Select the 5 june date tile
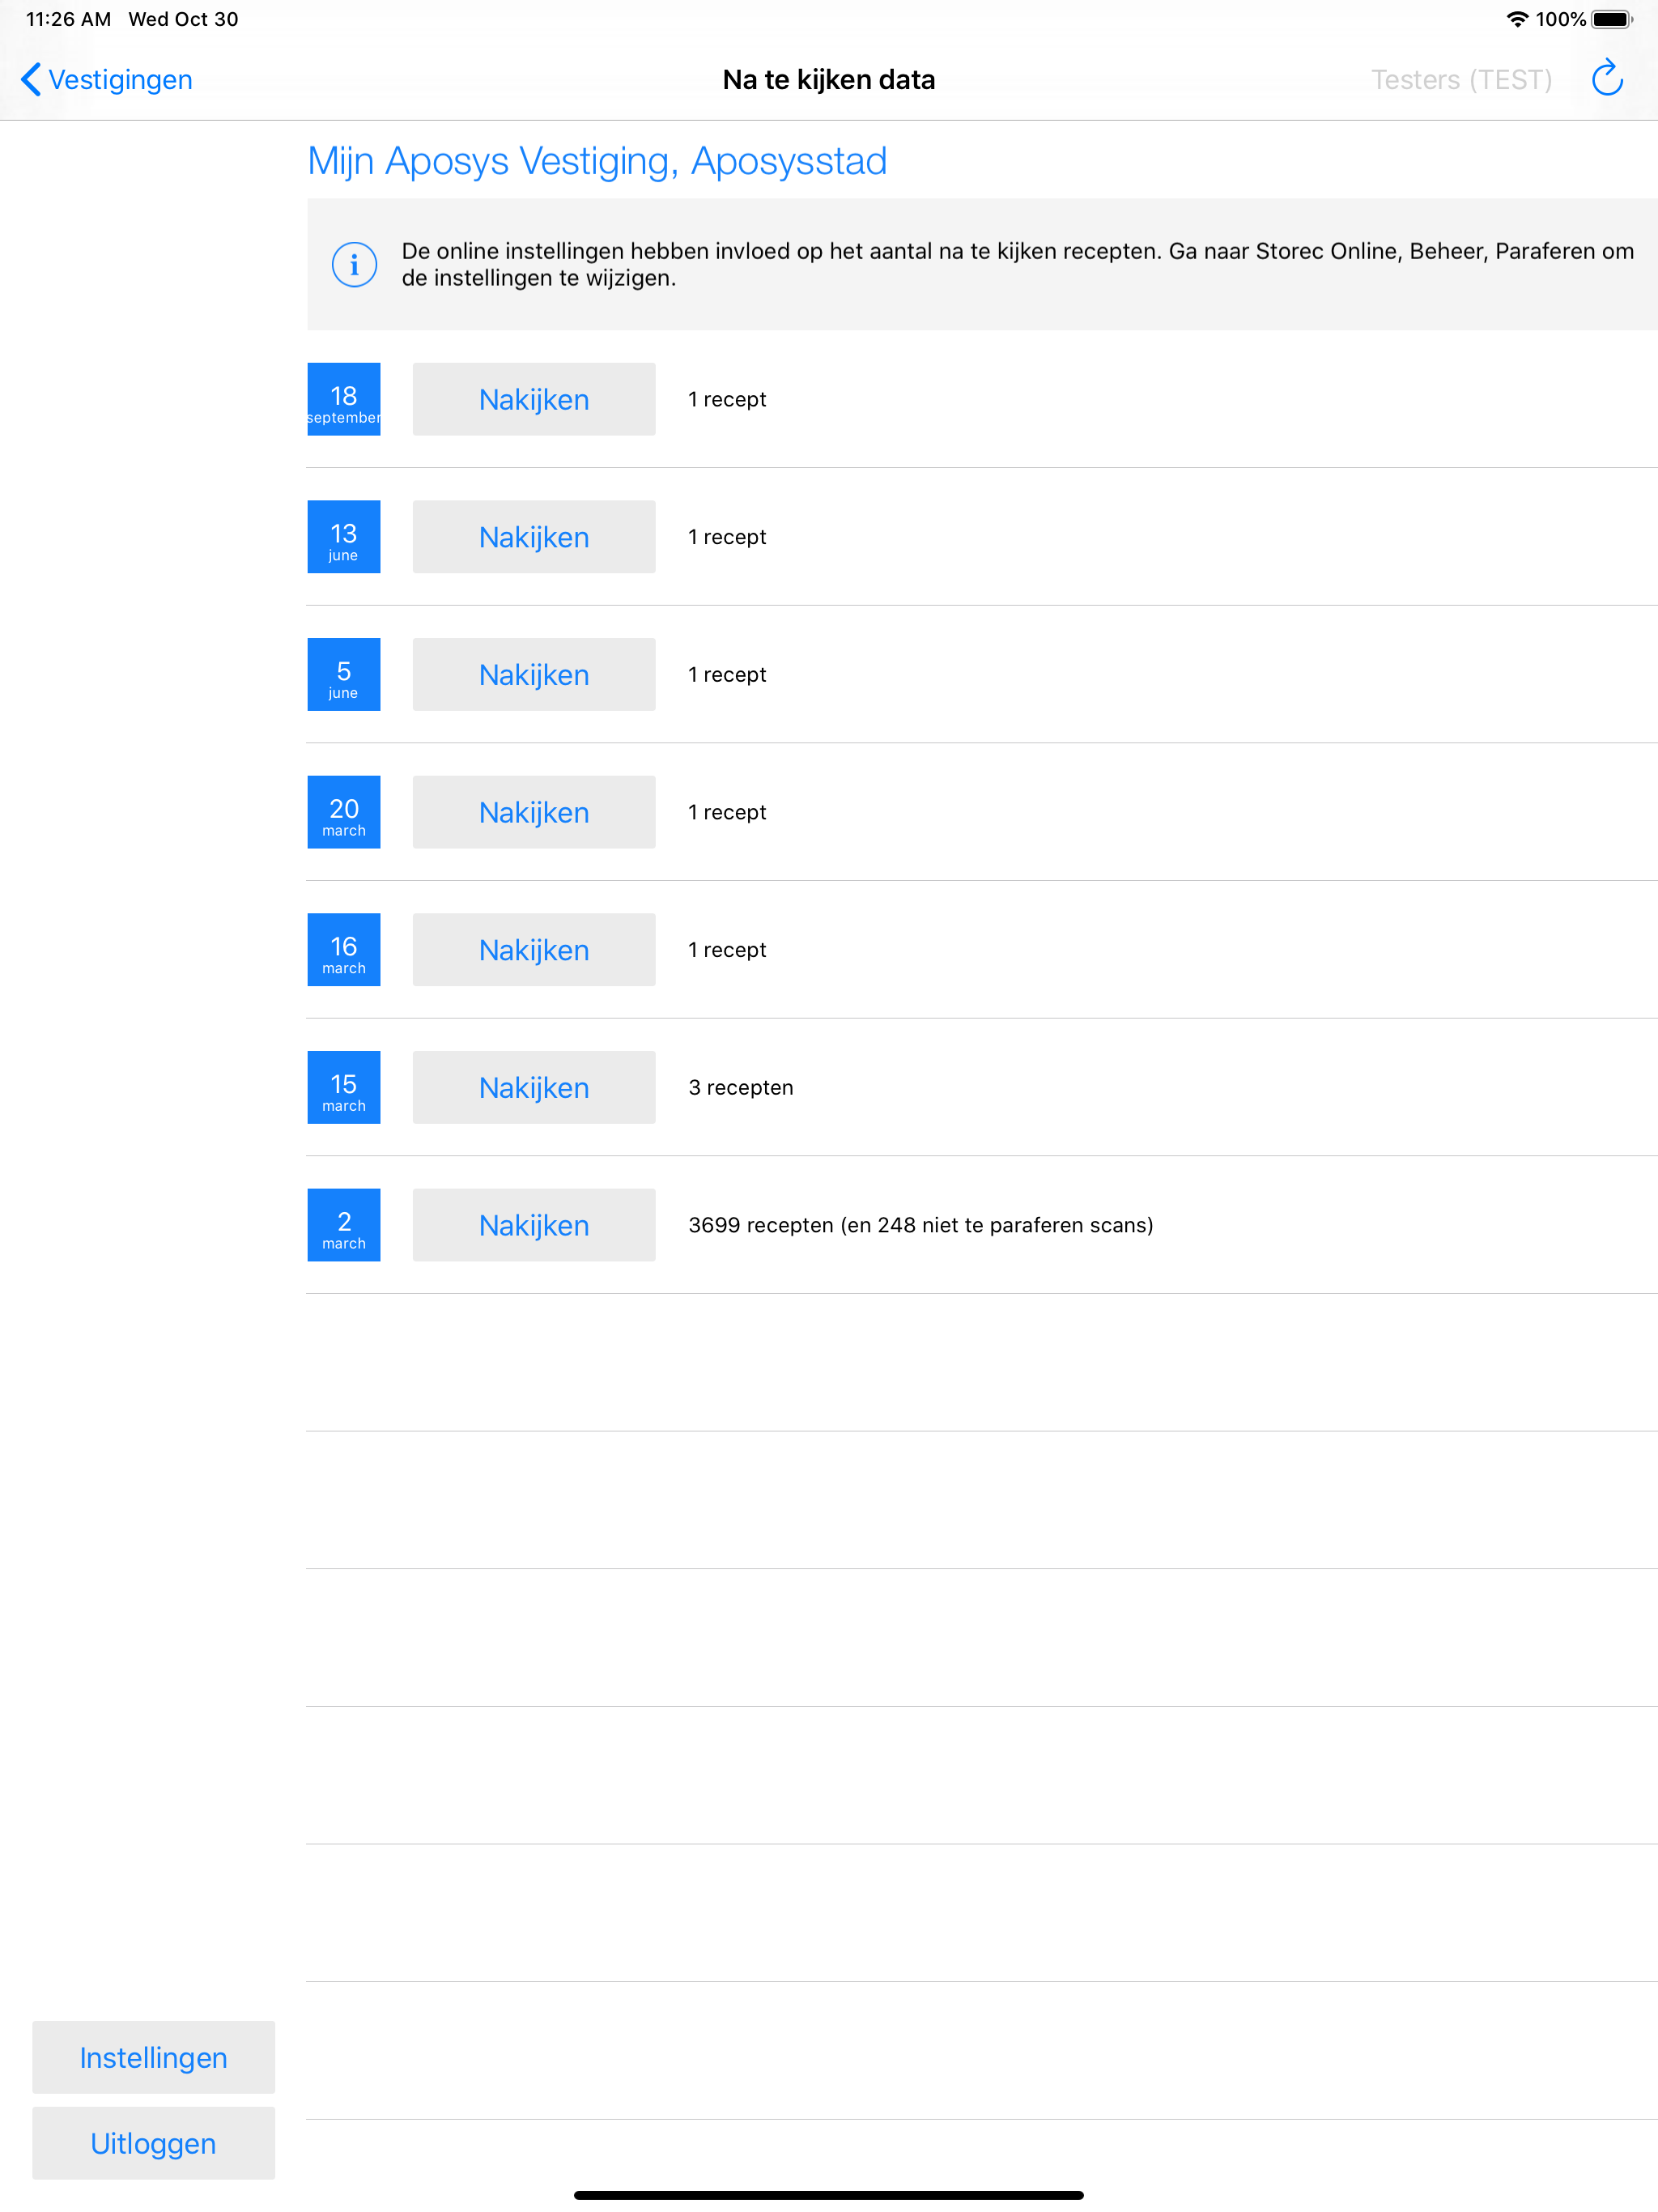 (344, 674)
